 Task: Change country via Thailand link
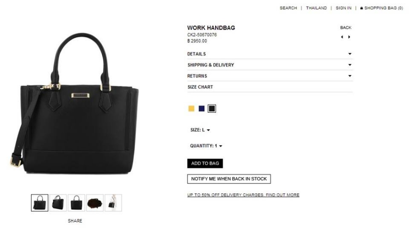316,8
